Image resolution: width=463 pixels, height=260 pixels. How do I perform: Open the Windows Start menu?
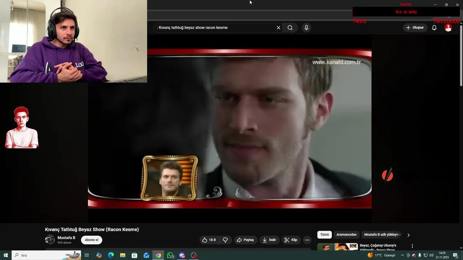(x=6, y=255)
